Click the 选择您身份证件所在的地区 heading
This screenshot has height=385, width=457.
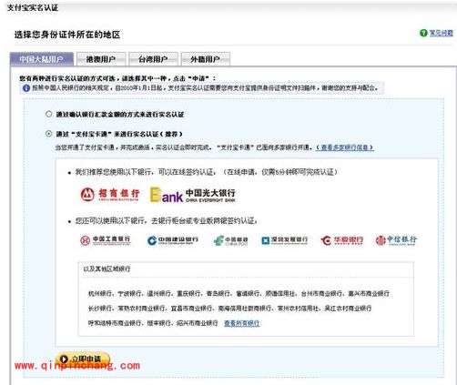pos(67,35)
